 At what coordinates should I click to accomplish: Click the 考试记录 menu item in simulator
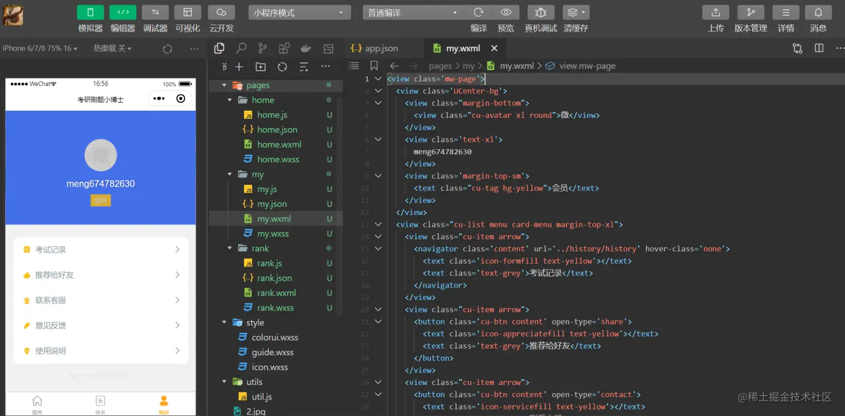click(x=101, y=250)
